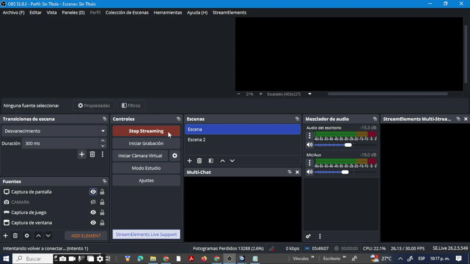The height and width of the screenshot is (264, 470).
Task: Increase the Duración value with up arrow
Action: pos(103,141)
